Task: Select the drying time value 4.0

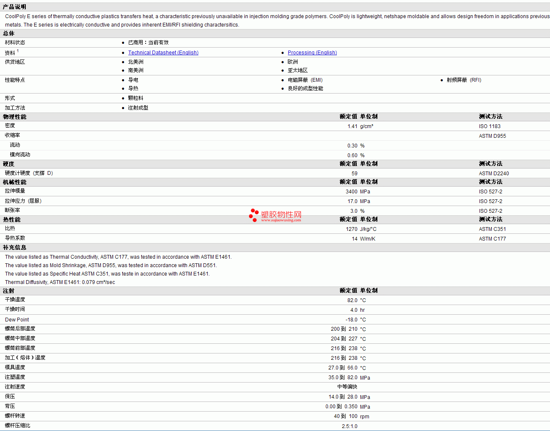Action: tap(354, 310)
